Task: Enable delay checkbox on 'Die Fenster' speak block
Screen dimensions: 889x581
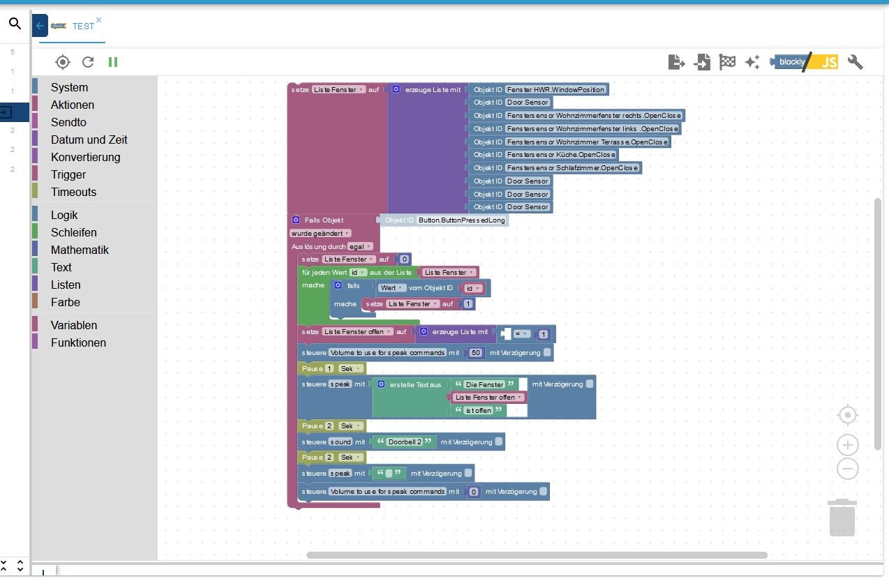Action: (x=590, y=384)
